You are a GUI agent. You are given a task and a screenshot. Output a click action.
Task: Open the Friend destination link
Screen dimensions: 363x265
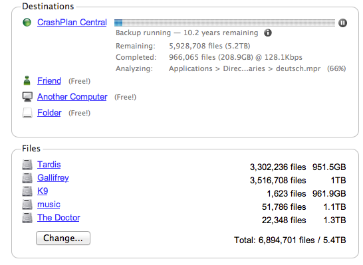(x=49, y=81)
